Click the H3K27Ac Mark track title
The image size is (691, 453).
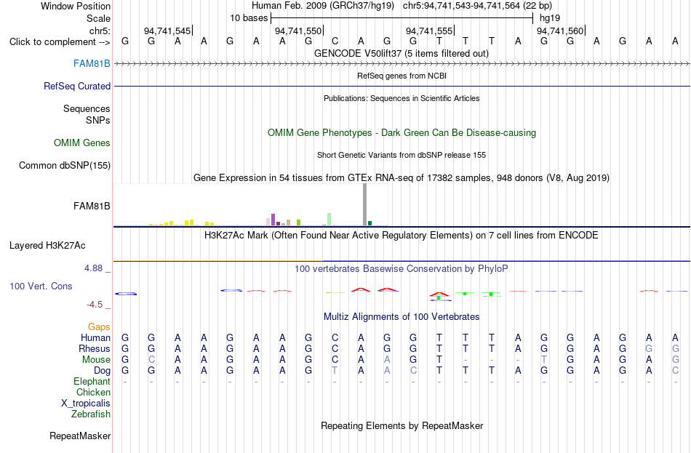pyautogui.click(x=402, y=235)
